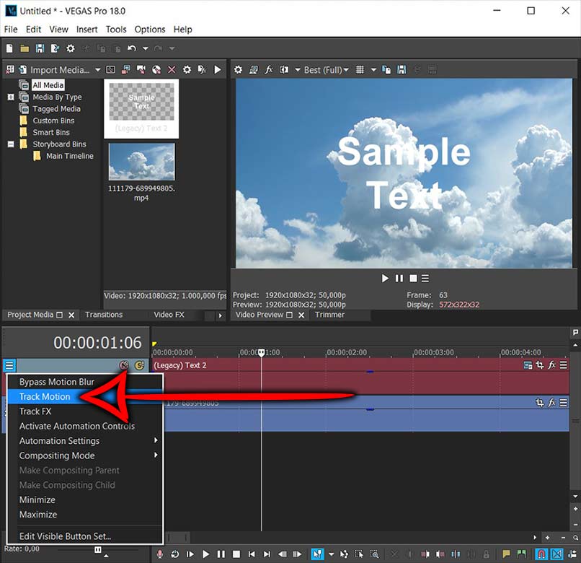Create a new project with the blank page icon

click(x=9, y=48)
